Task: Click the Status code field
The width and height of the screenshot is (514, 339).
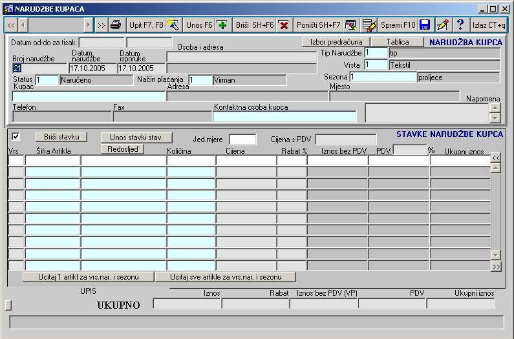Action: (47, 80)
